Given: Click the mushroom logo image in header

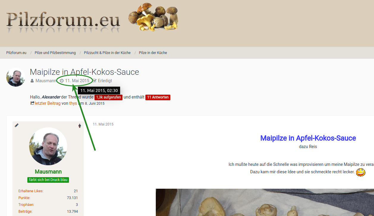Looking at the screenshot, I should click(153, 17).
